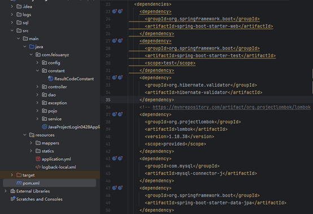The image size is (313, 214).
Task: Expand the .idea folder
Action: pyautogui.click(x=12, y=6)
